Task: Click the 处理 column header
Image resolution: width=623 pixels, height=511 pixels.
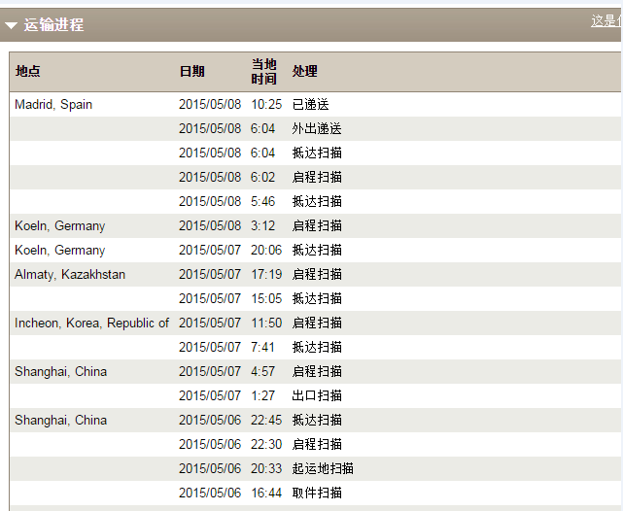Action: (304, 71)
